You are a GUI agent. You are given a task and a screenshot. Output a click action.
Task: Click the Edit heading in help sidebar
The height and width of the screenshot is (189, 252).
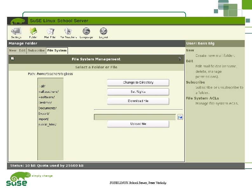coord(189,61)
